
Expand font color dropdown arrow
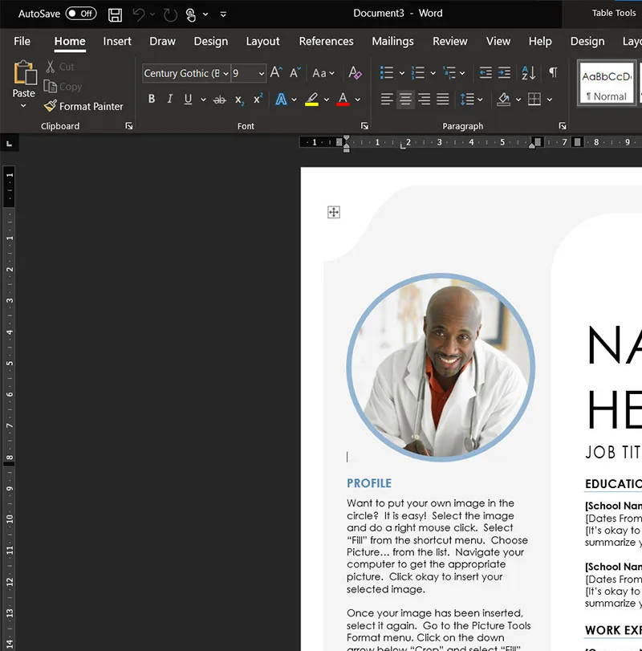(x=357, y=100)
